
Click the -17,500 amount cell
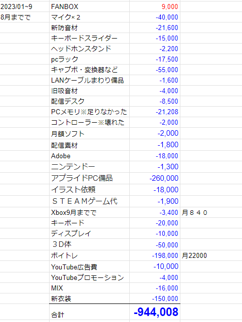[155, 59]
